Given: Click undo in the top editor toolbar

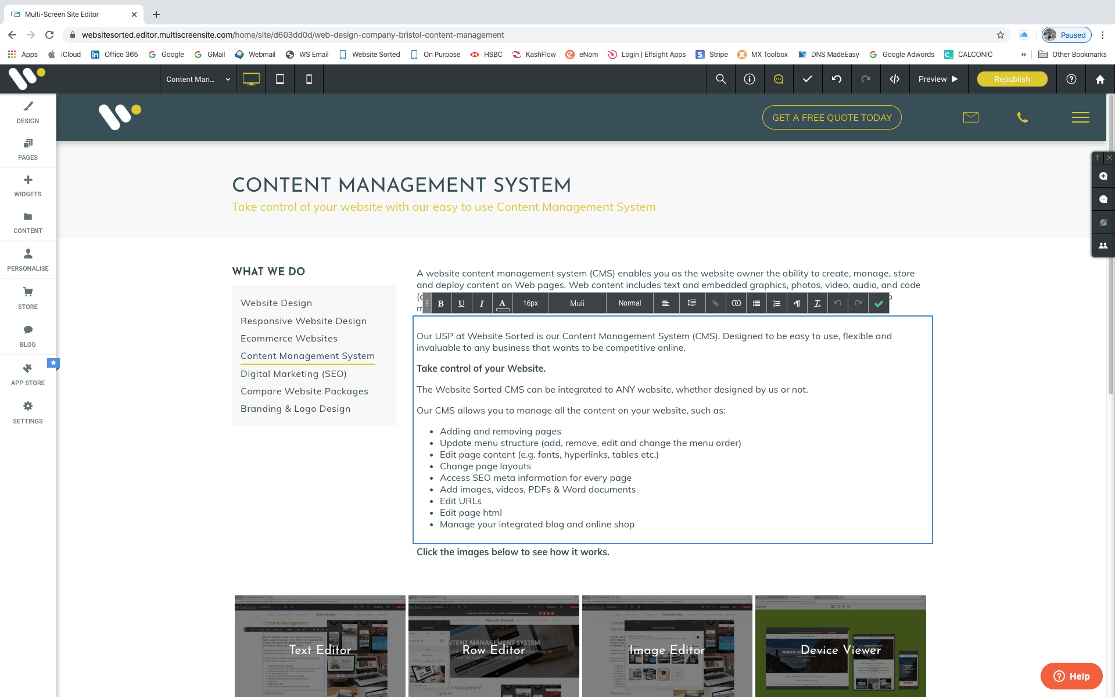Looking at the screenshot, I should tap(837, 79).
